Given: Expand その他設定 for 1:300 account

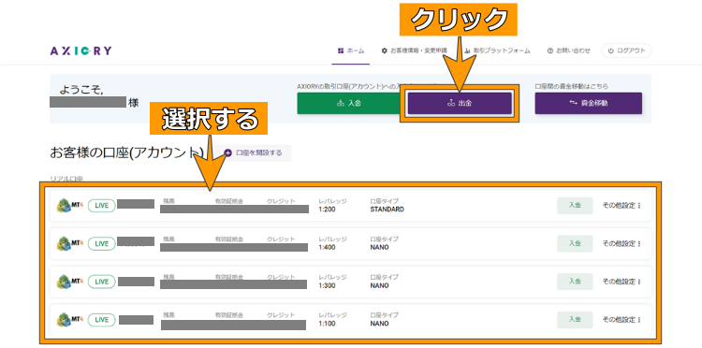Looking at the screenshot, I should click(x=622, y=282).
